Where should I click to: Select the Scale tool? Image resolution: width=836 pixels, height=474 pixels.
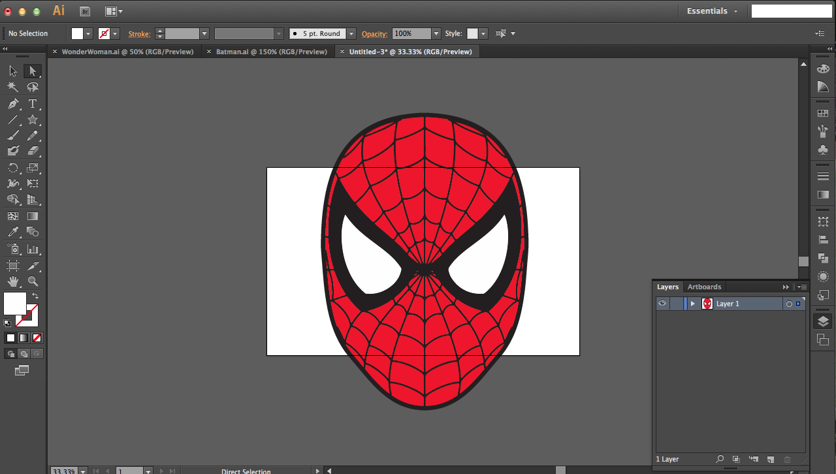click(32, 168)
